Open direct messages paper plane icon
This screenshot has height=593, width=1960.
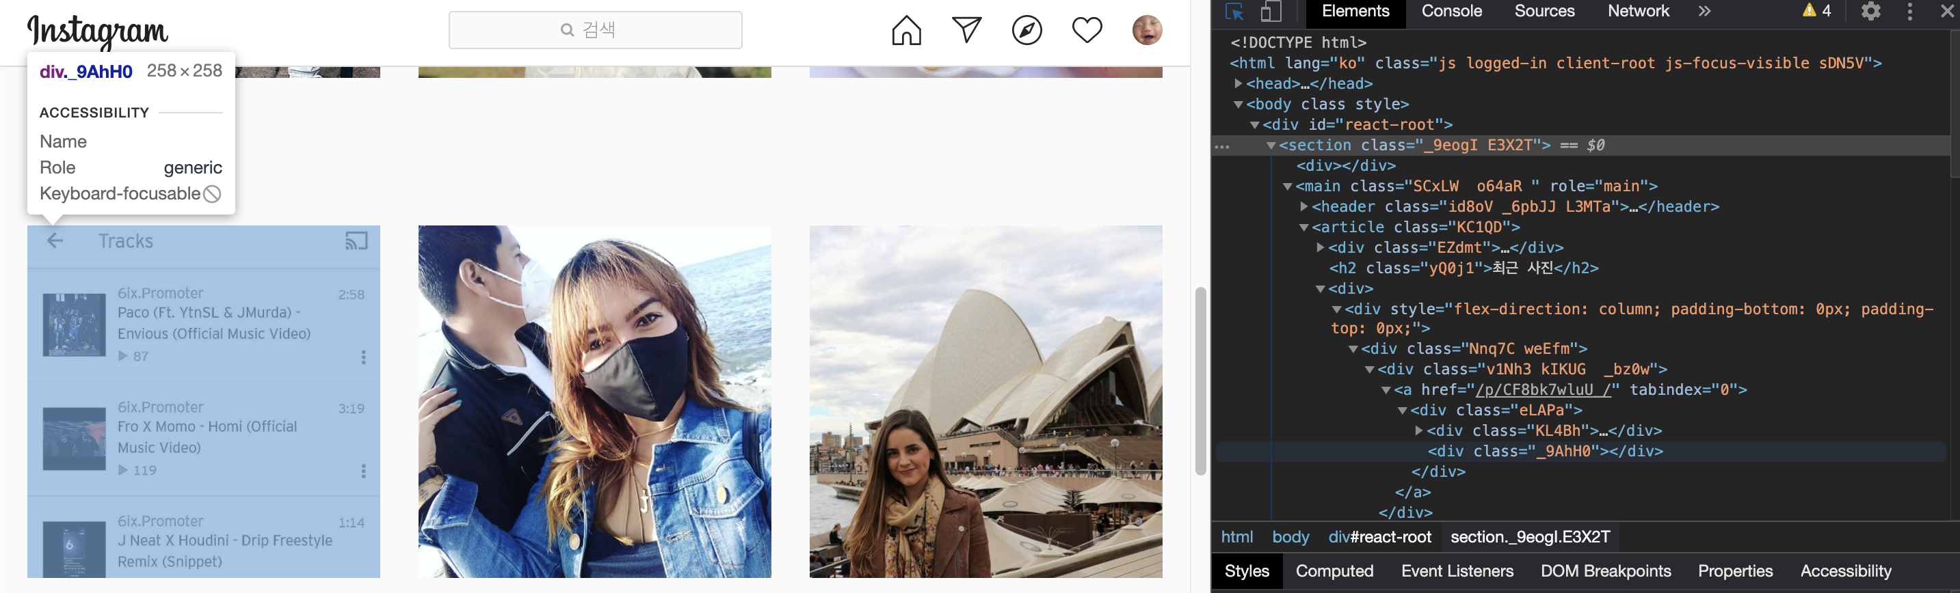[966, 29]
